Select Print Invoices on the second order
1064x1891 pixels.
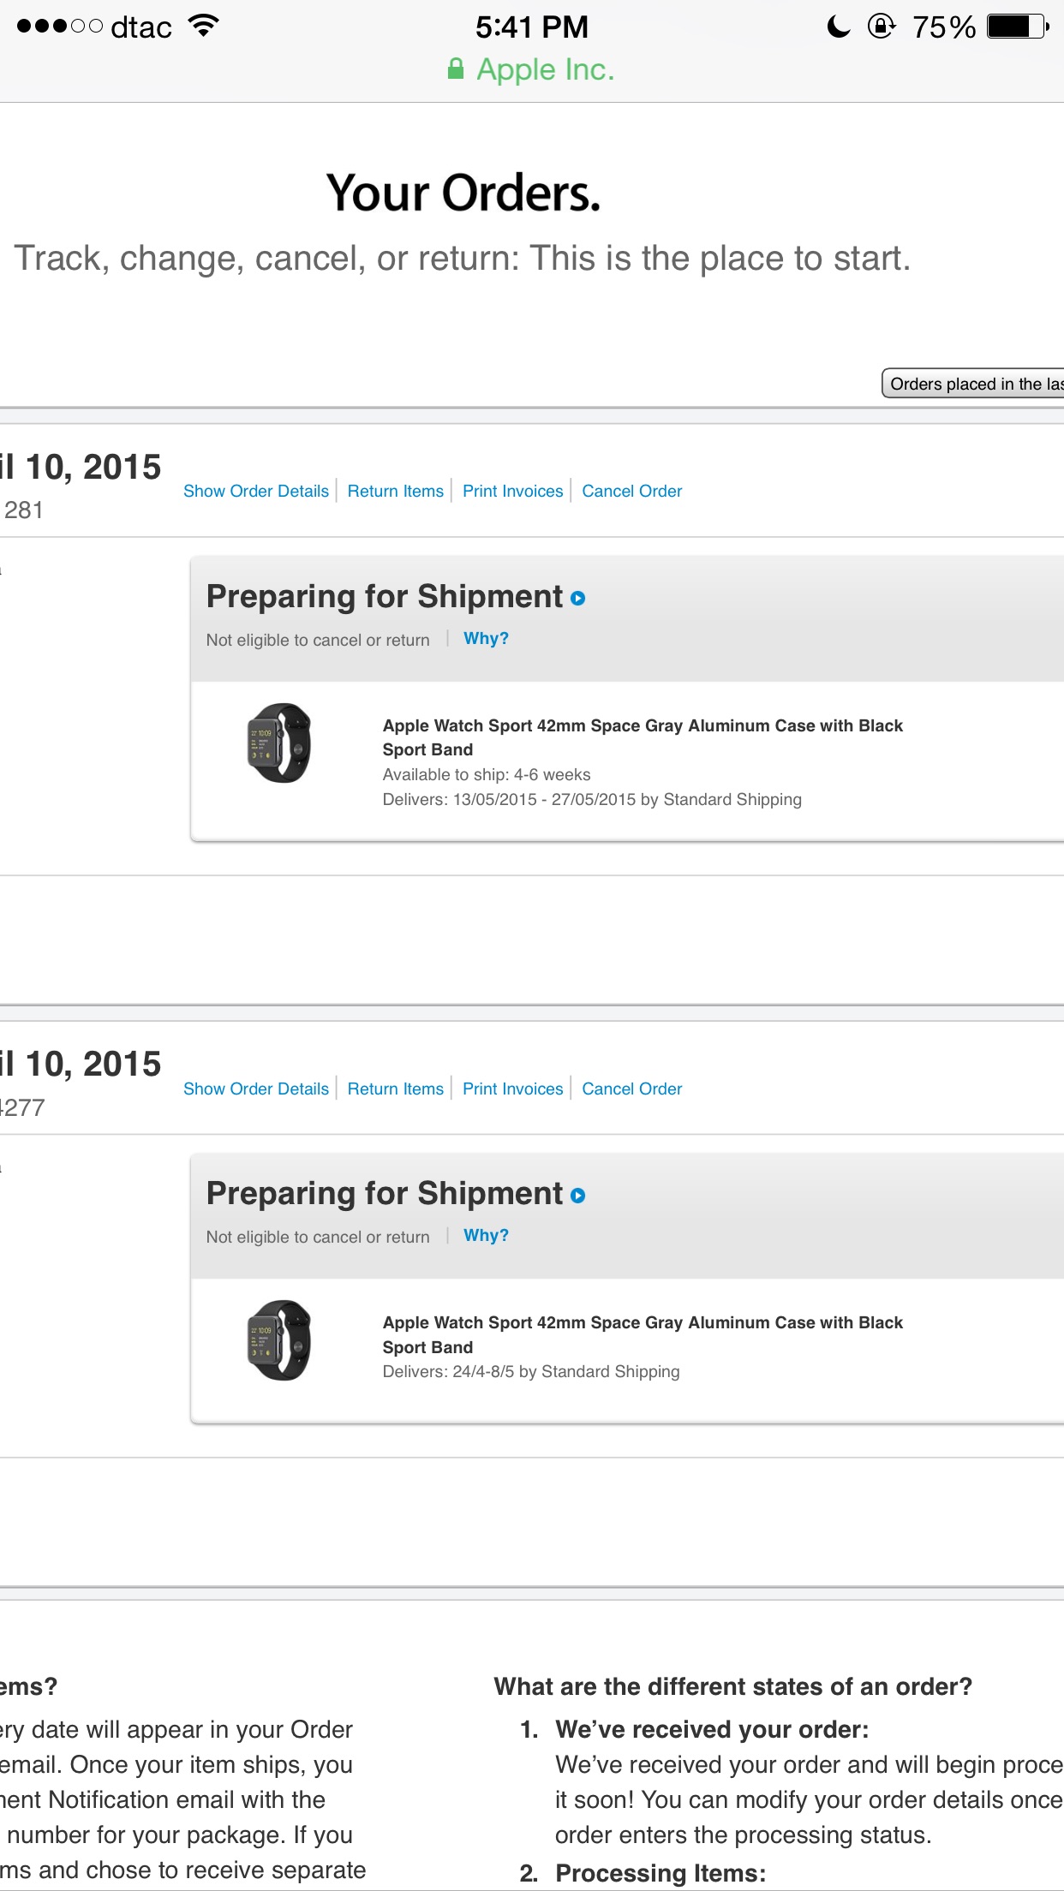click(x=513, y=1089)
